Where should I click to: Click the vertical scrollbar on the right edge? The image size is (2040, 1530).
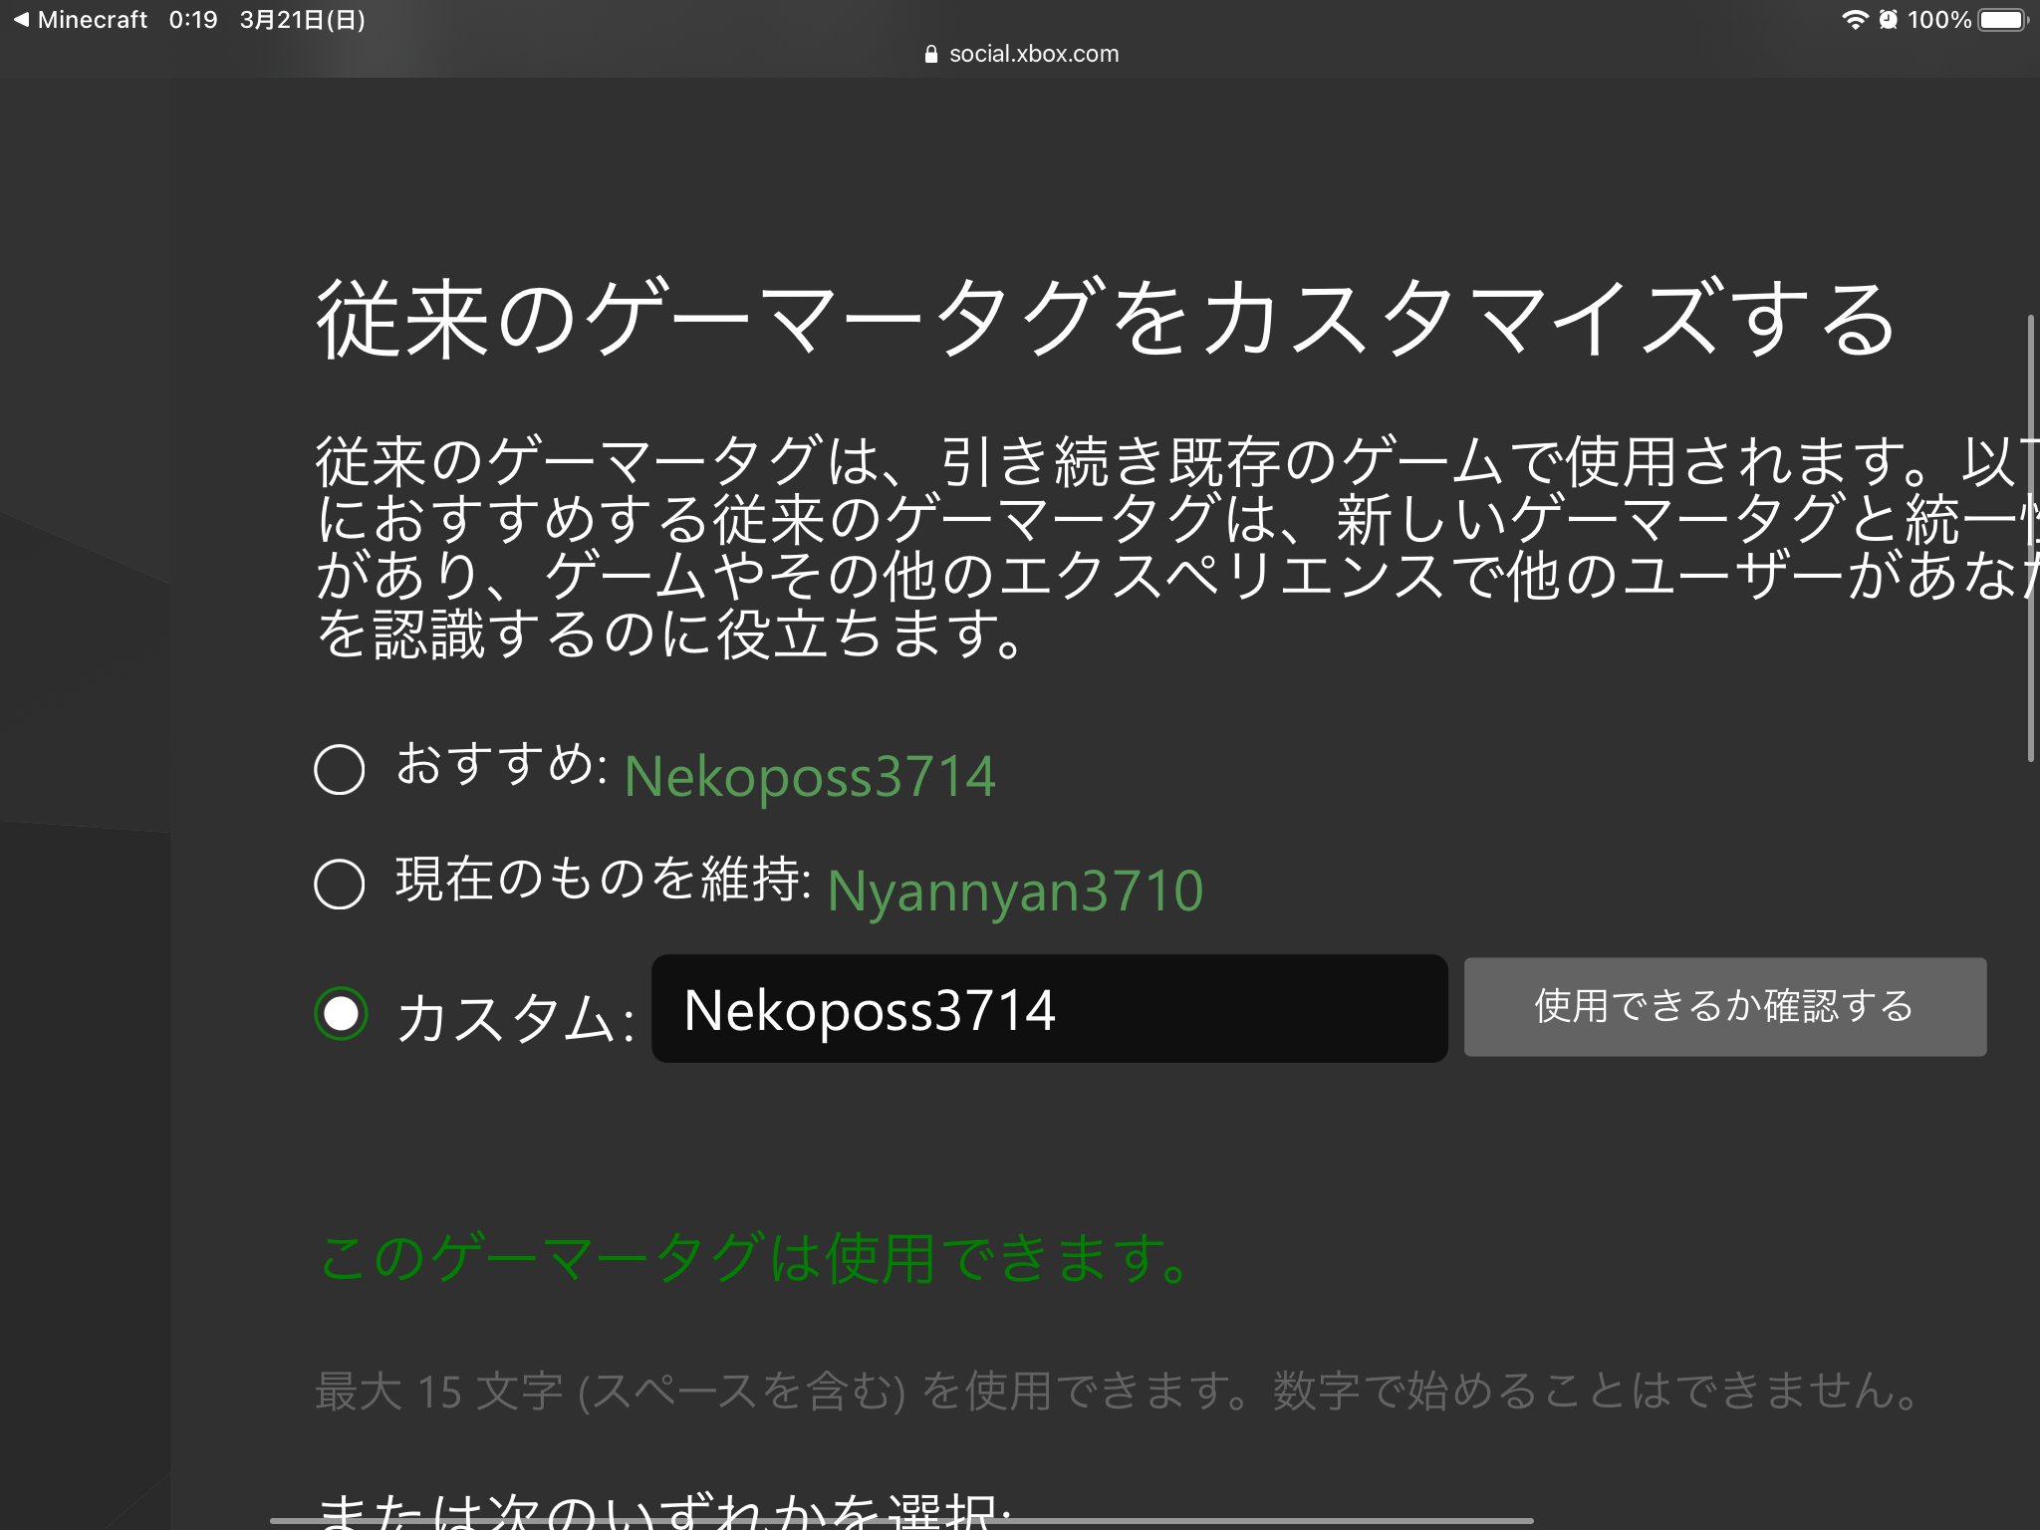2031,538
